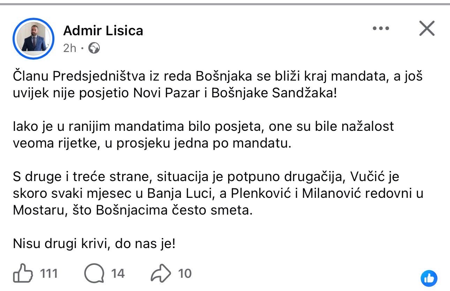Open comments via speech bubble icon

(94, 273)
